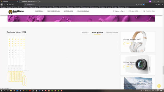Open the branding bookmarks folder
Viewport: 164px width, 92px height.
click(70, 7)
